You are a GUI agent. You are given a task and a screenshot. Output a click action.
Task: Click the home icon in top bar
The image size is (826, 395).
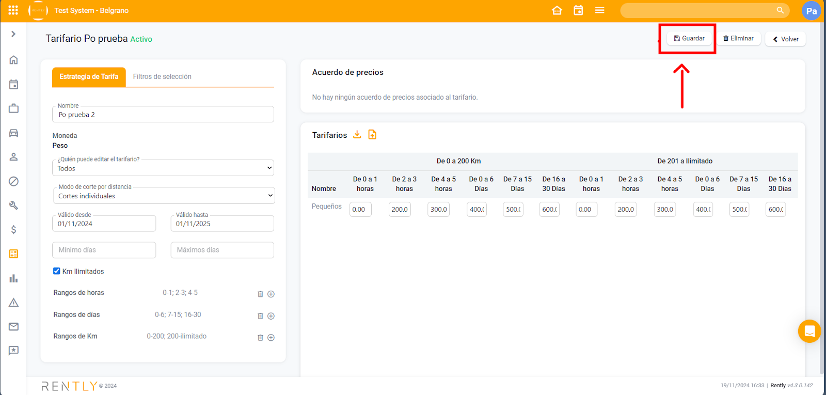coord(557,10)
